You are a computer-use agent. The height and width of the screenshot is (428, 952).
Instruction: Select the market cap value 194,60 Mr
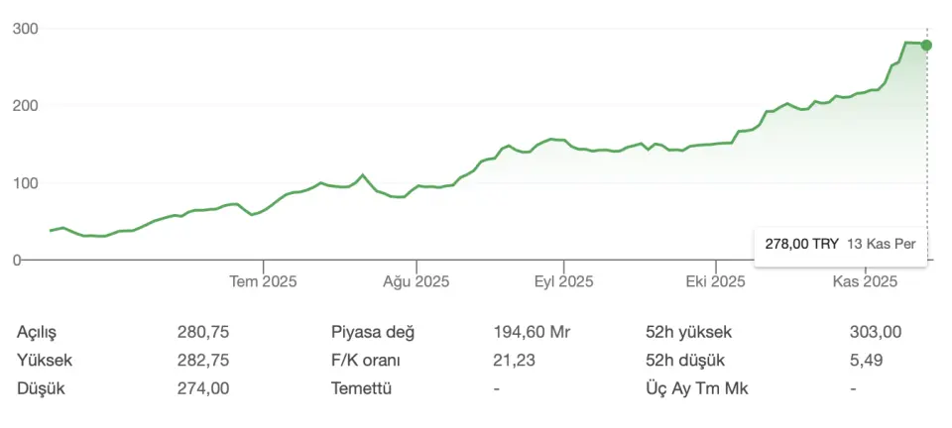tap(532, 332)
